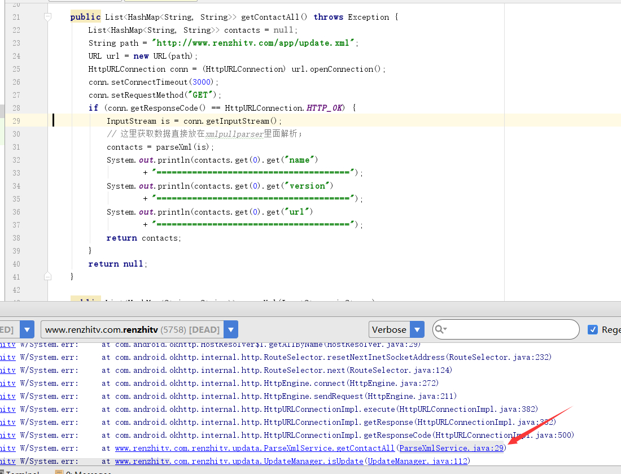Click the line number 29 in the gutter

(16, 121)
